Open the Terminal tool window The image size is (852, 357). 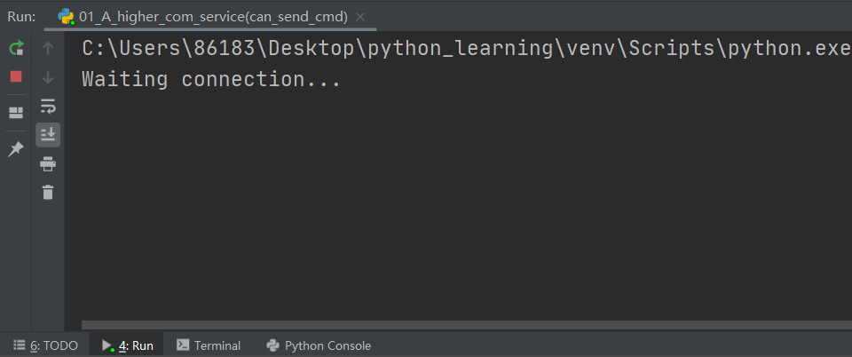coord(209,345)
